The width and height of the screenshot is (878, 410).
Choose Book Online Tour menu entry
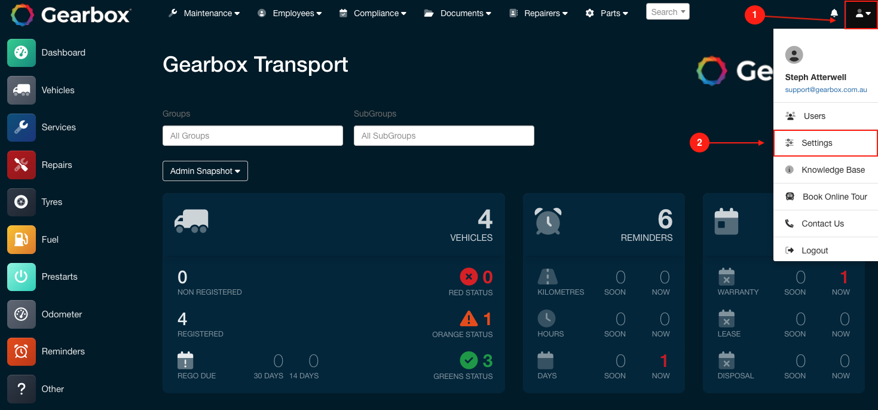coord(825,197)
